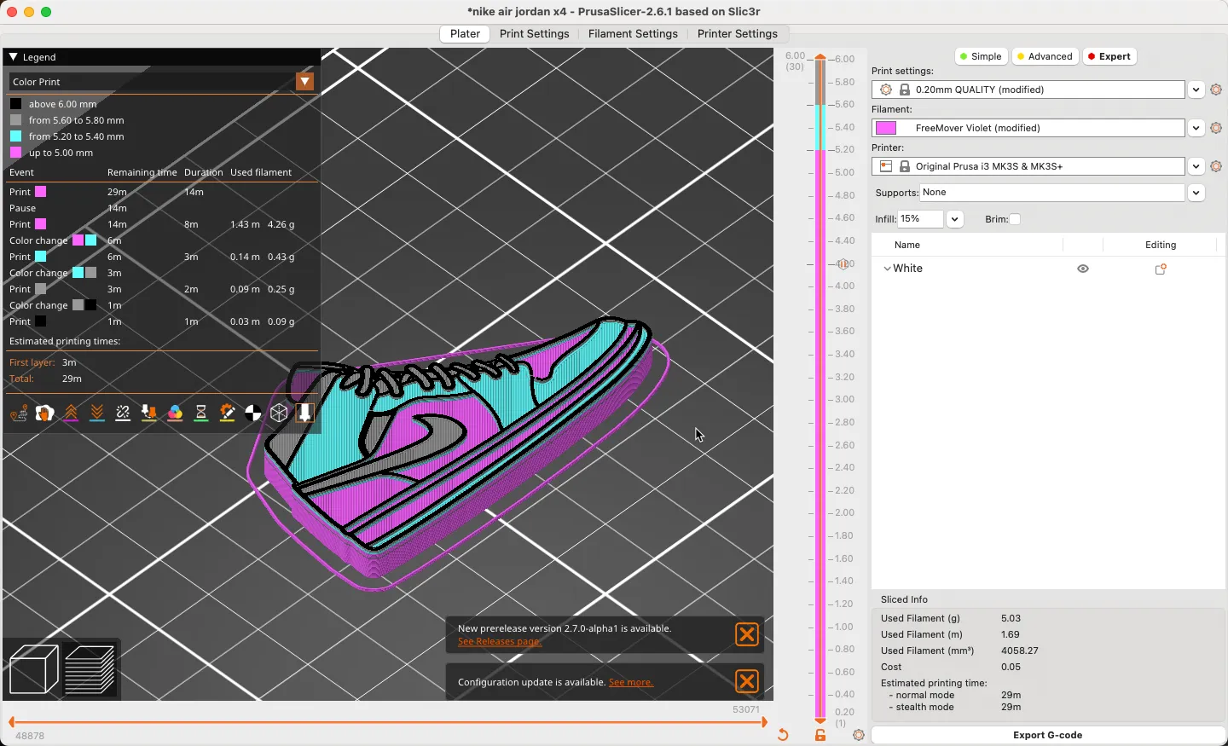Select the Simple mode option
Screen dimensions: 1228x746
[980, 56]
